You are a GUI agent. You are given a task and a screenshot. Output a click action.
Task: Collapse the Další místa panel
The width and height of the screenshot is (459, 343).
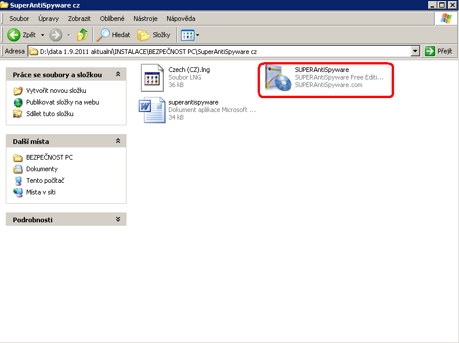click(118, 141)
